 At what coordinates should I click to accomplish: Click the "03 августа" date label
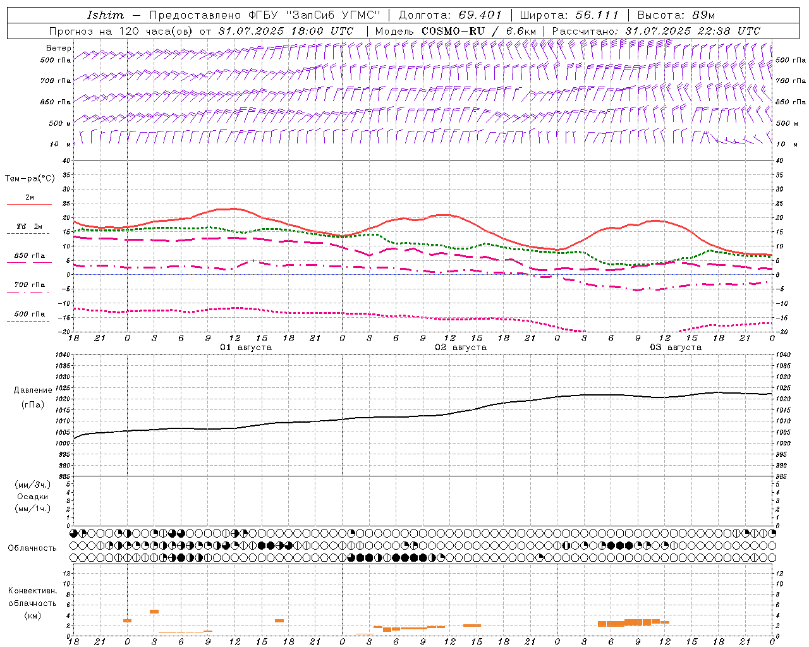[676, 348]
